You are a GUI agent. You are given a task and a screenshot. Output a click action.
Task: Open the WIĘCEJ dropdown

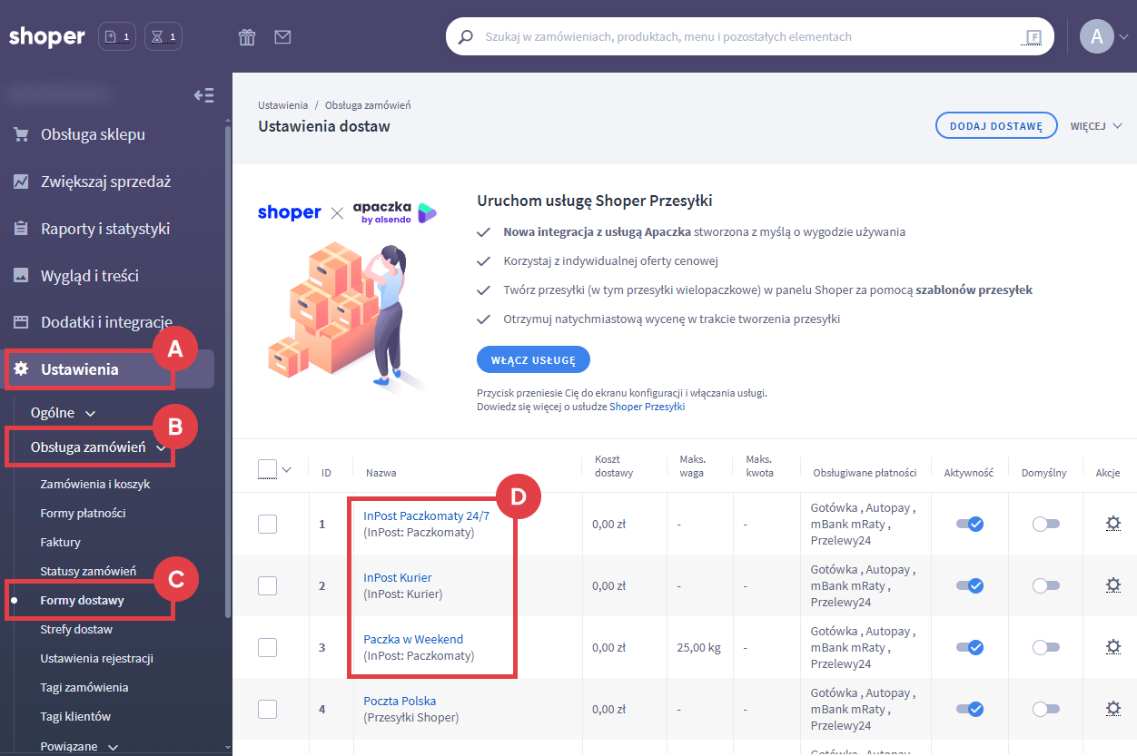1096,126
